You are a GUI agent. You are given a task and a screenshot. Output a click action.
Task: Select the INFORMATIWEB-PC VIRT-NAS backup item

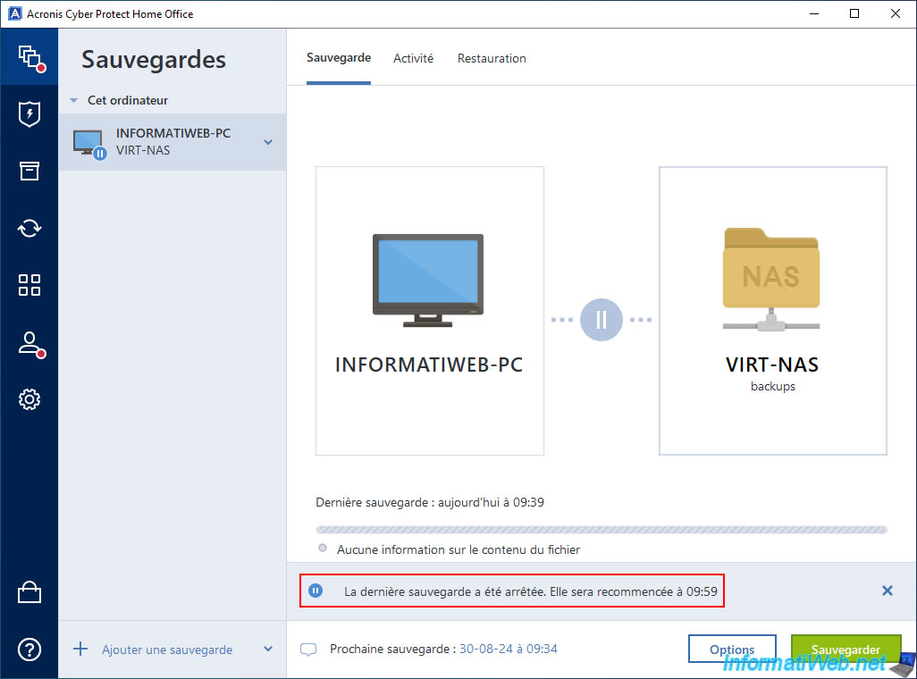pos(172,142)
